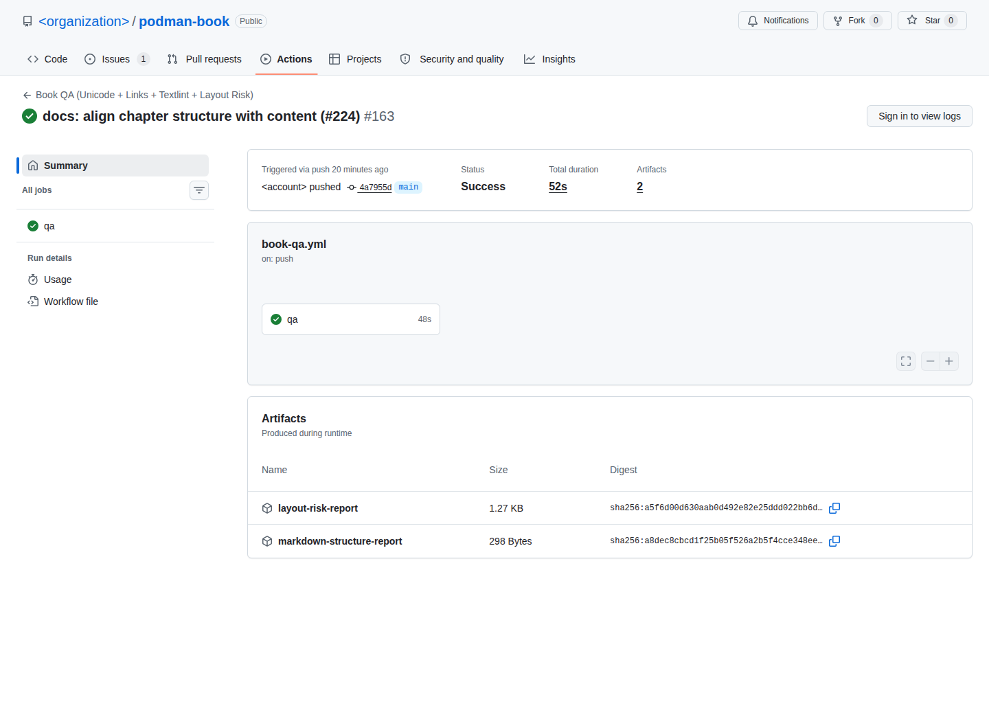This screenshot has width=989, height=706.
Task: Star the podman-book repository
Action: [932, 21]
